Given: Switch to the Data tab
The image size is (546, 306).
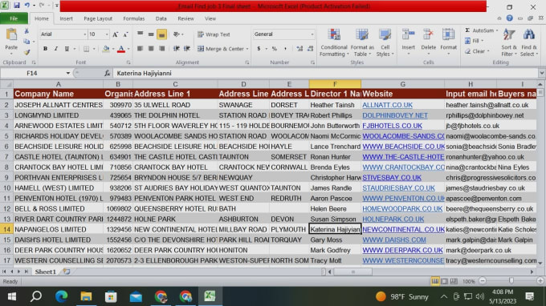Looking at the screenshot, I should click(x=161, y=18).
